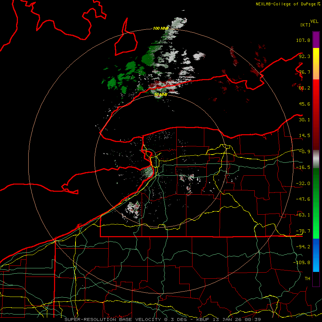The height and width of the screenshot is (322, 322).
Task: Click the 50 NMI range ring label
Action: [x=161, y=95]
